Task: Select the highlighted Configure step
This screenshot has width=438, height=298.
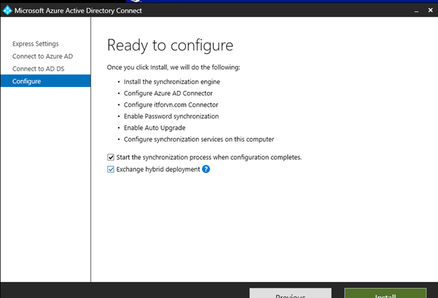Action: (x=27, y=81)
